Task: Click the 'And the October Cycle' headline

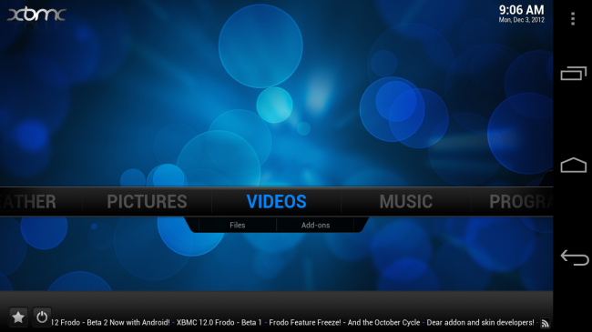Action: [383, 323]
